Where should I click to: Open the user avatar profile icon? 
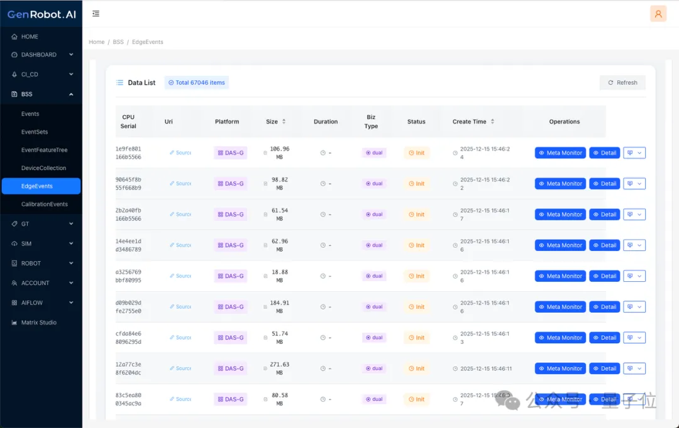[x=658, y=14]
